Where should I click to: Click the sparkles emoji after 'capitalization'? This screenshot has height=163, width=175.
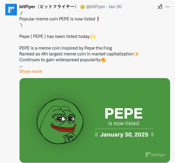pos(136,54)
